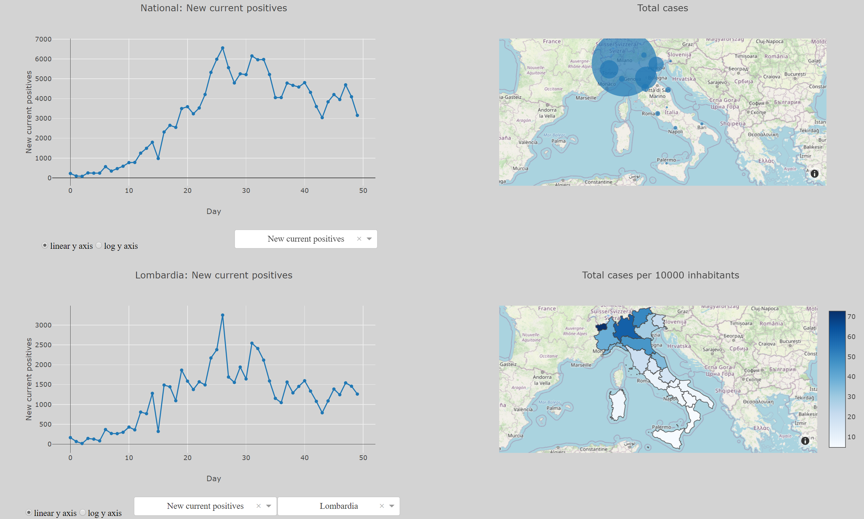
Task: Select Lombardia chart linear y axis
Action: coord(29,513)
